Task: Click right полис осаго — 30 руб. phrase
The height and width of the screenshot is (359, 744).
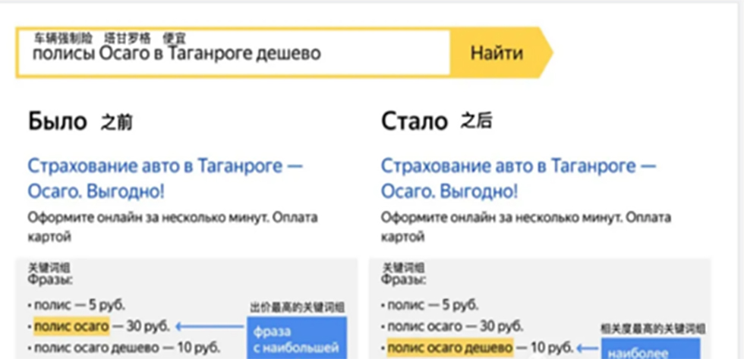Action: point(454,326)
